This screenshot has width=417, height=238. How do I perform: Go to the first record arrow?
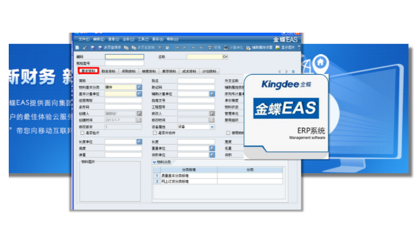point(177,48)
